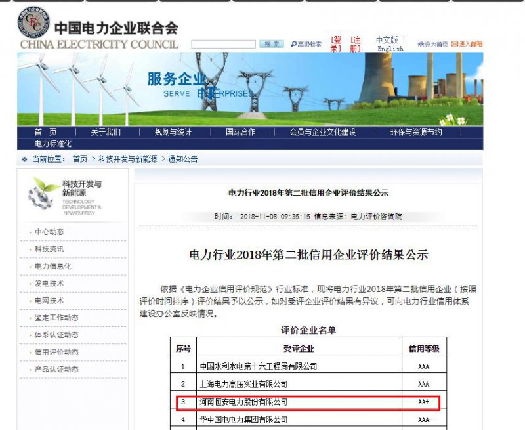
Task: Click the source text 电力评价咨询院
Action: (376, 217)
